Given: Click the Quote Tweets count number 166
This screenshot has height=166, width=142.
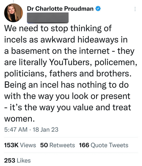Looking at the screenshot, I should (x=84, y=145).
